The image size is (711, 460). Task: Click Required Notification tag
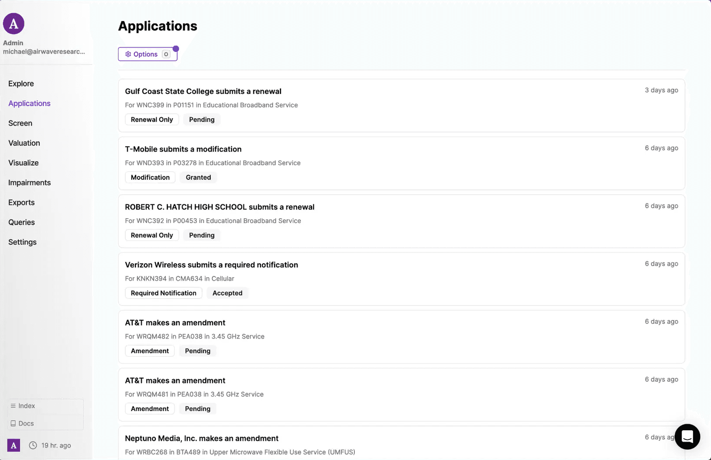click(164, 293)
